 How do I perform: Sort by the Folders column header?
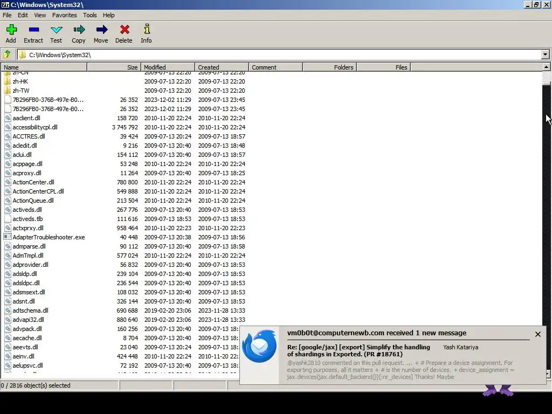[329, 67]
